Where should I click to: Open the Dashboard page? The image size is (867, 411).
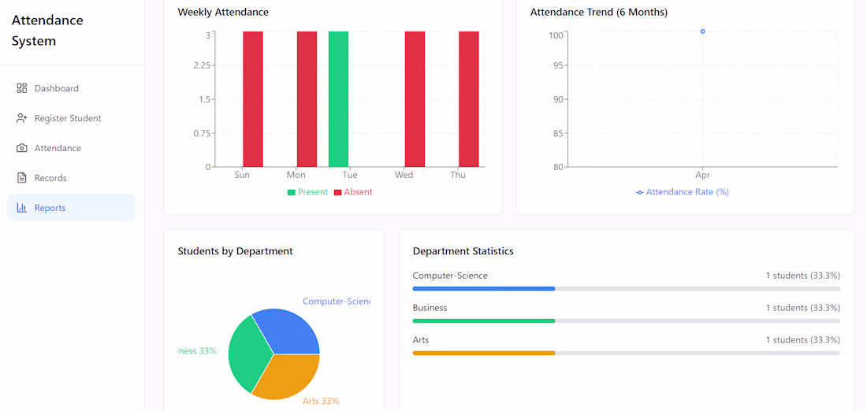tap(71, 88)
